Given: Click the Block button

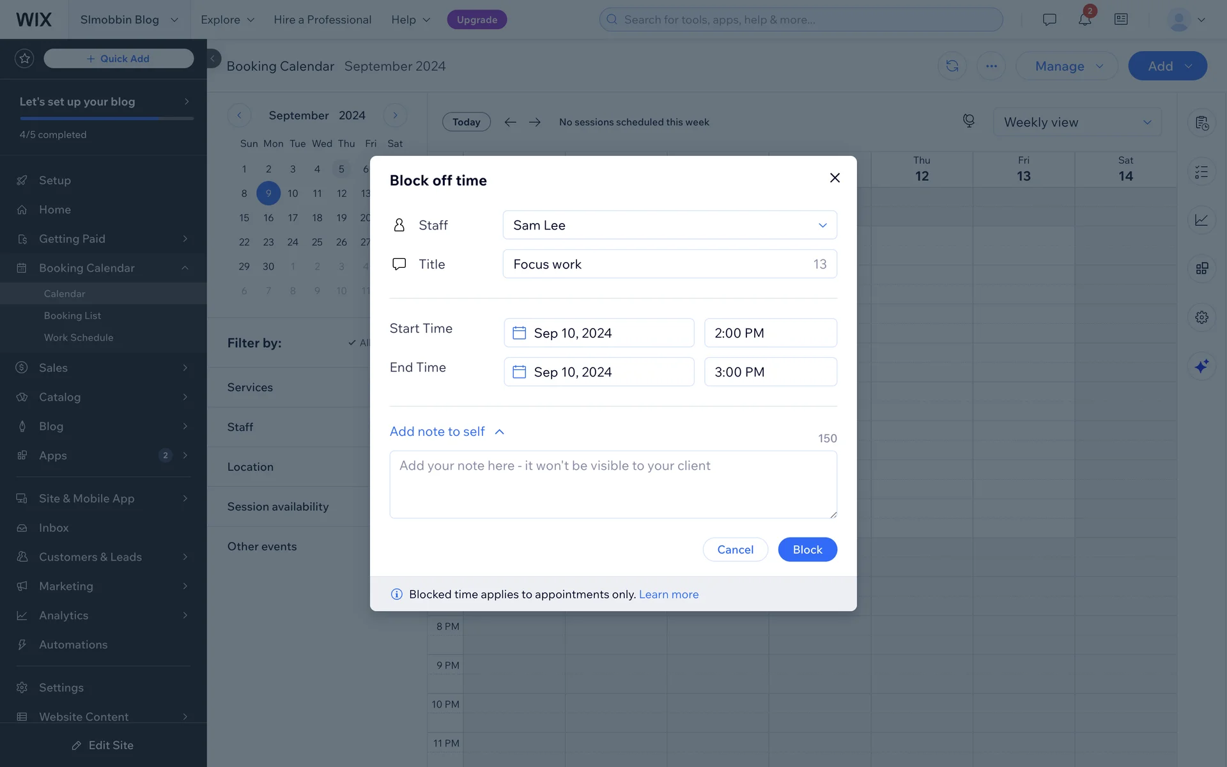Looking at the screenshot, I should [807, 550].
